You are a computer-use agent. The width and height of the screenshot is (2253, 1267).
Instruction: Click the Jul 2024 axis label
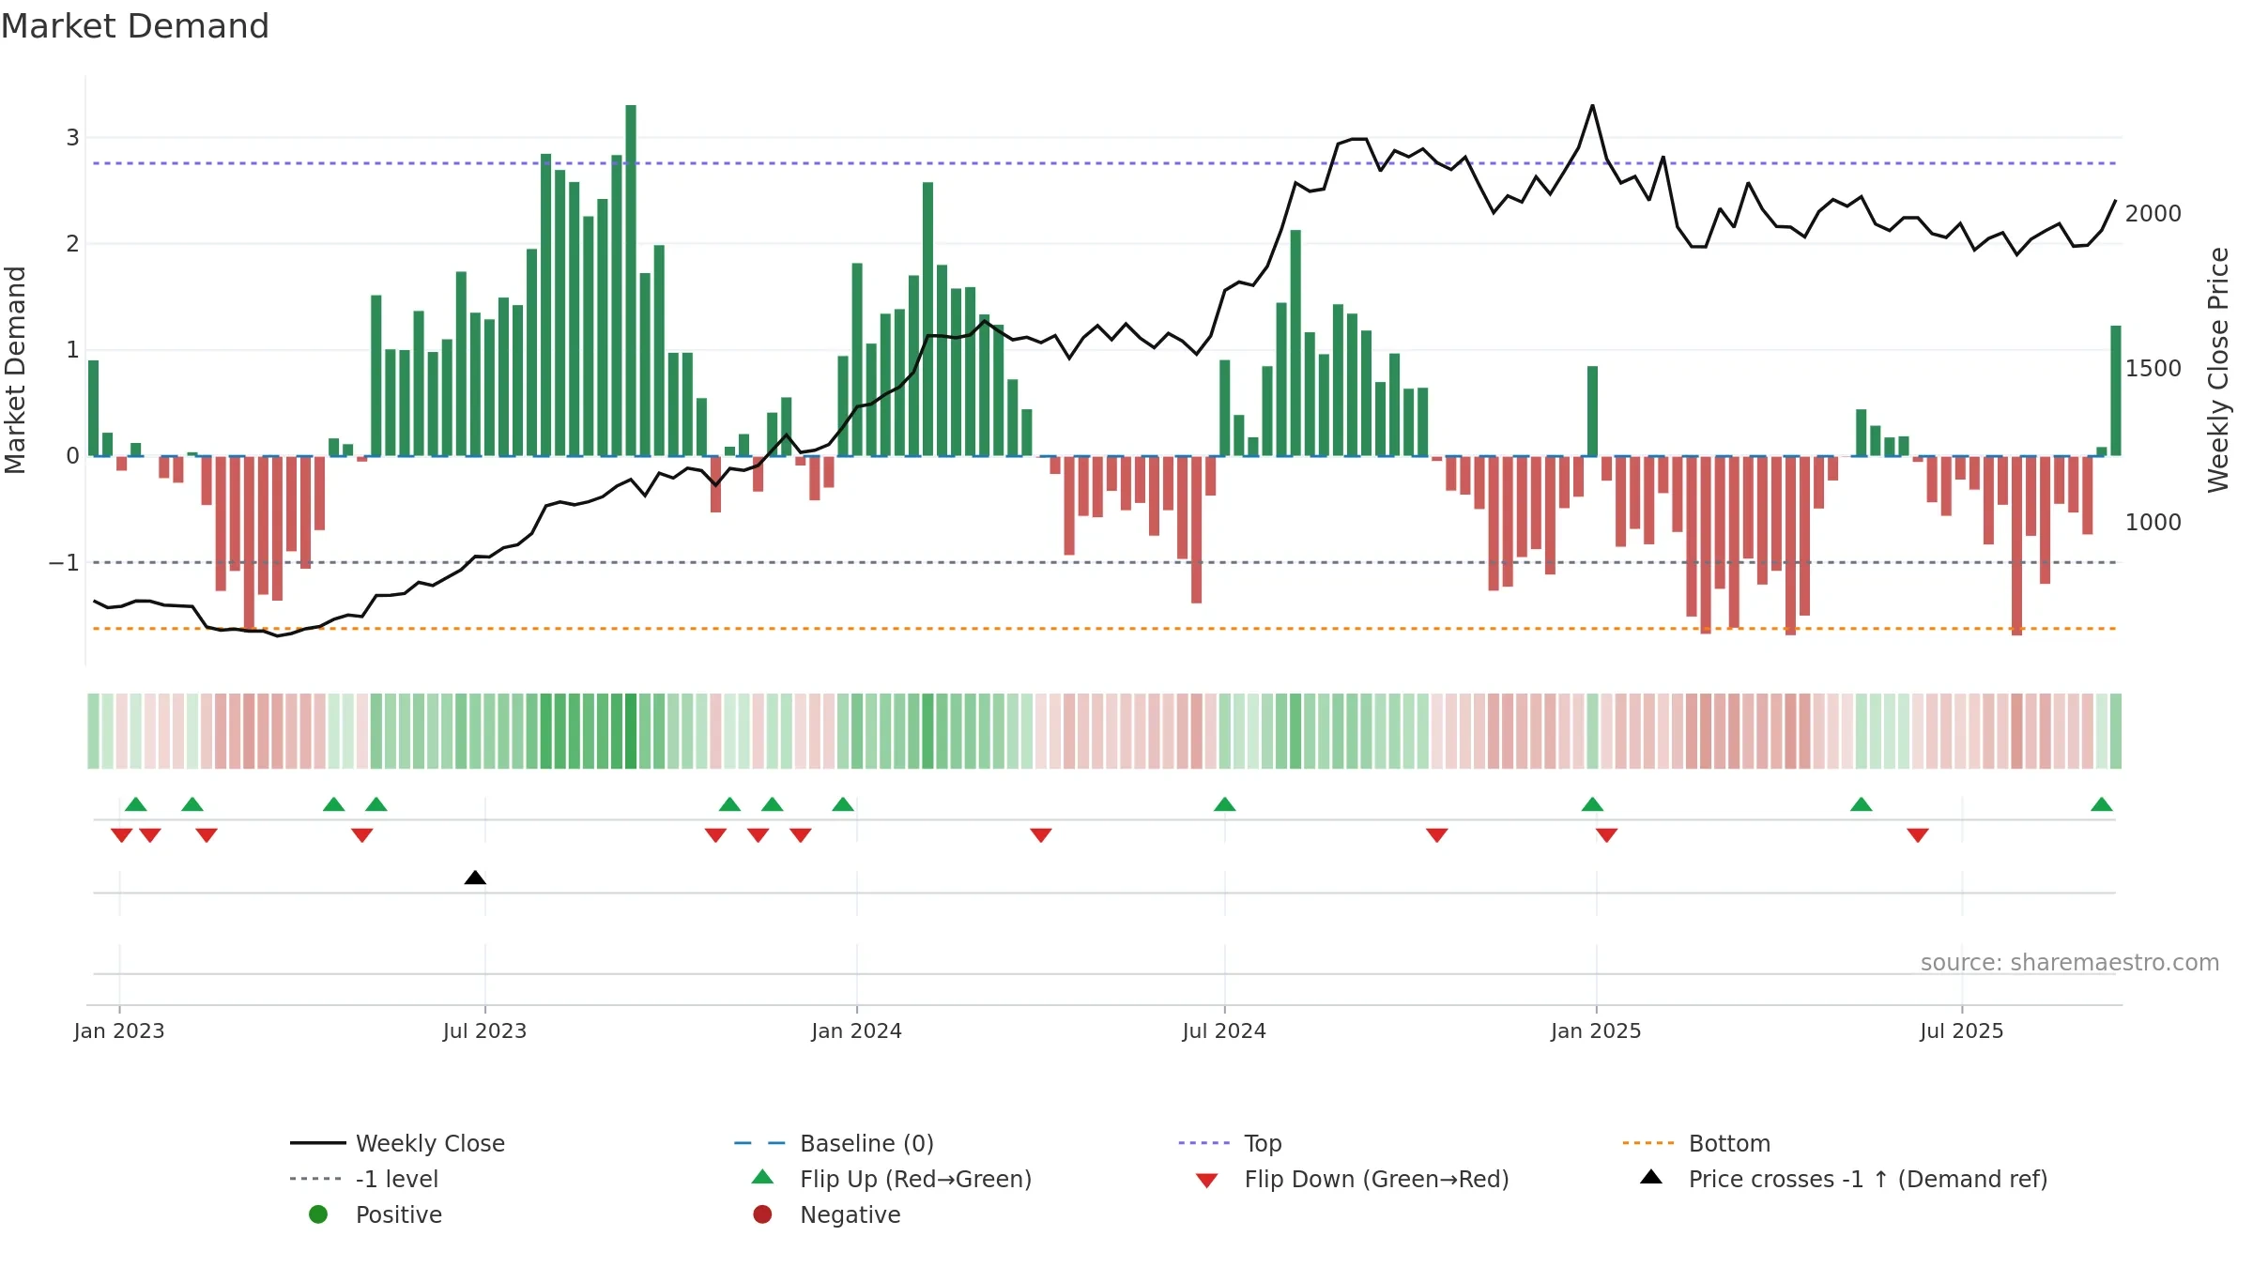[x=1224, y=1030]
